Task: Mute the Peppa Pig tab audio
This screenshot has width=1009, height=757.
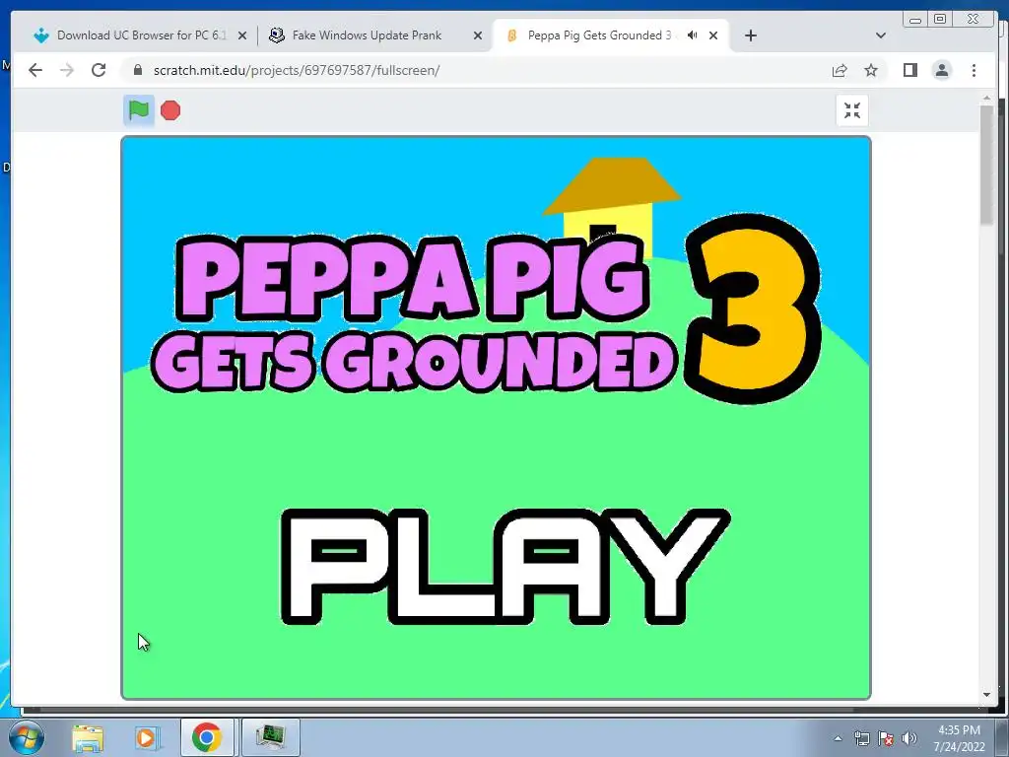Action: (693, 35)
